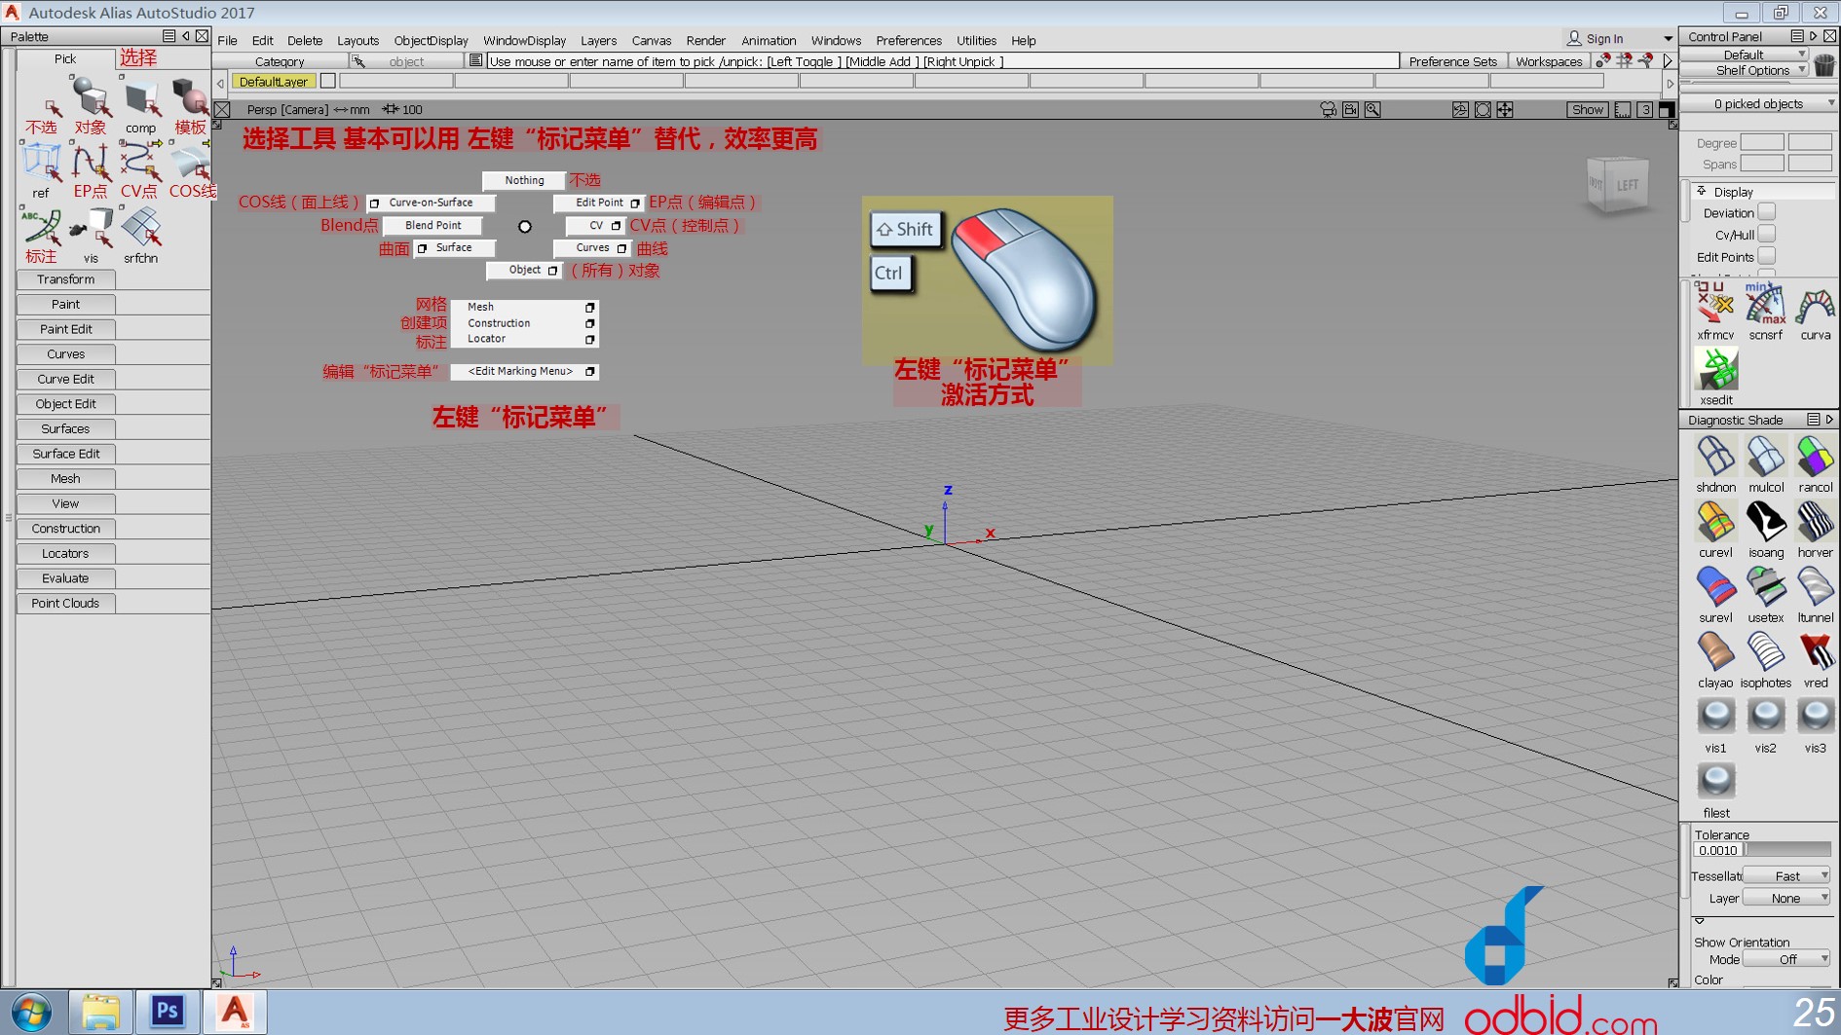This screenshot has height=1035, width=1841.
Task: Open the Preferences menu
Action: click(908, 41)
